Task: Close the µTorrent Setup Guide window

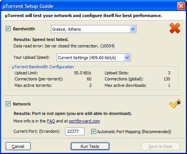Action: pyautogui.click(x=181, y=6)
